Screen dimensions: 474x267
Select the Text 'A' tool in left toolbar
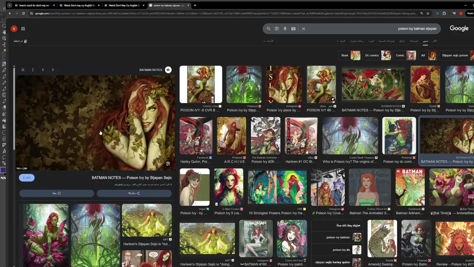tap(4, 151)
